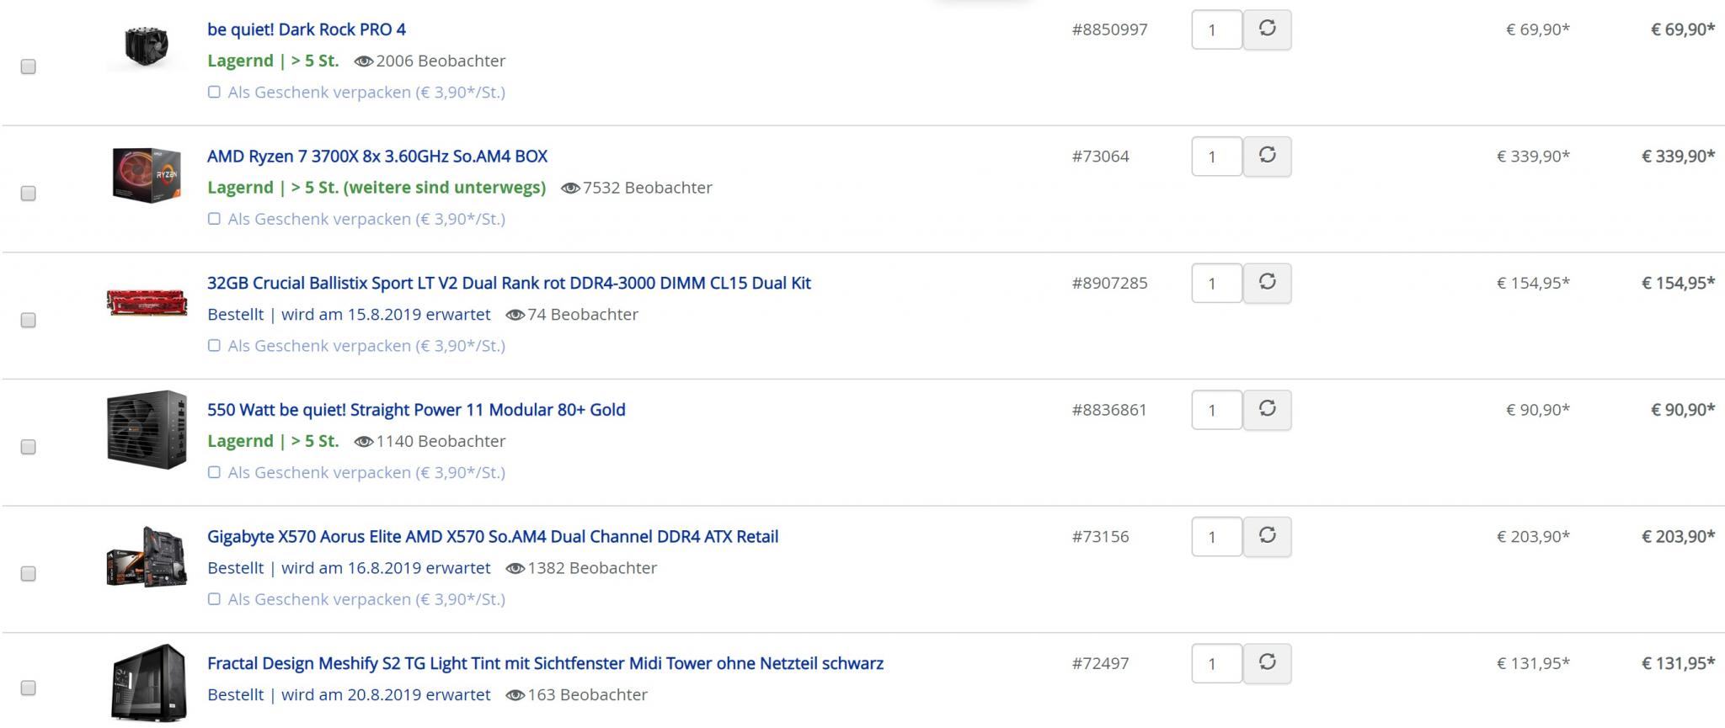The width and height of the screenshot is (1725, 728).
Task: Edit quantity field for Gigabyte X570 Aorus Elite
Action: click(1216, 536)
